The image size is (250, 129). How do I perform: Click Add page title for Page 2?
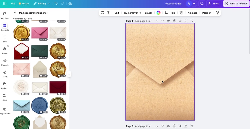click(143, 126)
